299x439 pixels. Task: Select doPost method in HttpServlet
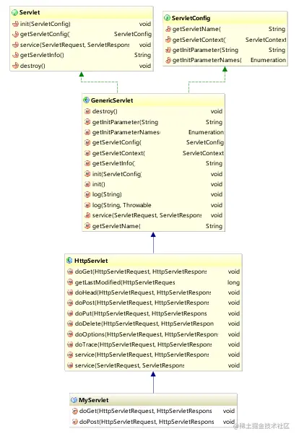tap(153, 303)
